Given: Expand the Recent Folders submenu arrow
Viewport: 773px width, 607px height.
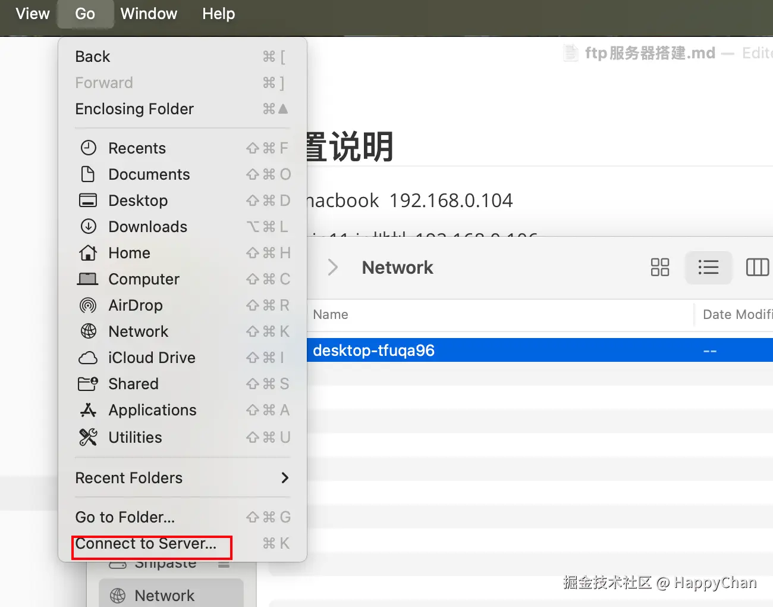Looking at the screenshot, I should click(285, 478).
